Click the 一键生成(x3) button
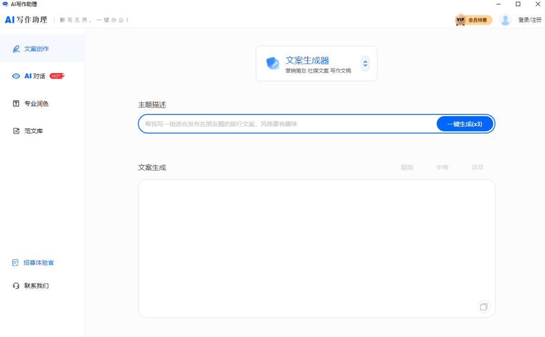 465,124
